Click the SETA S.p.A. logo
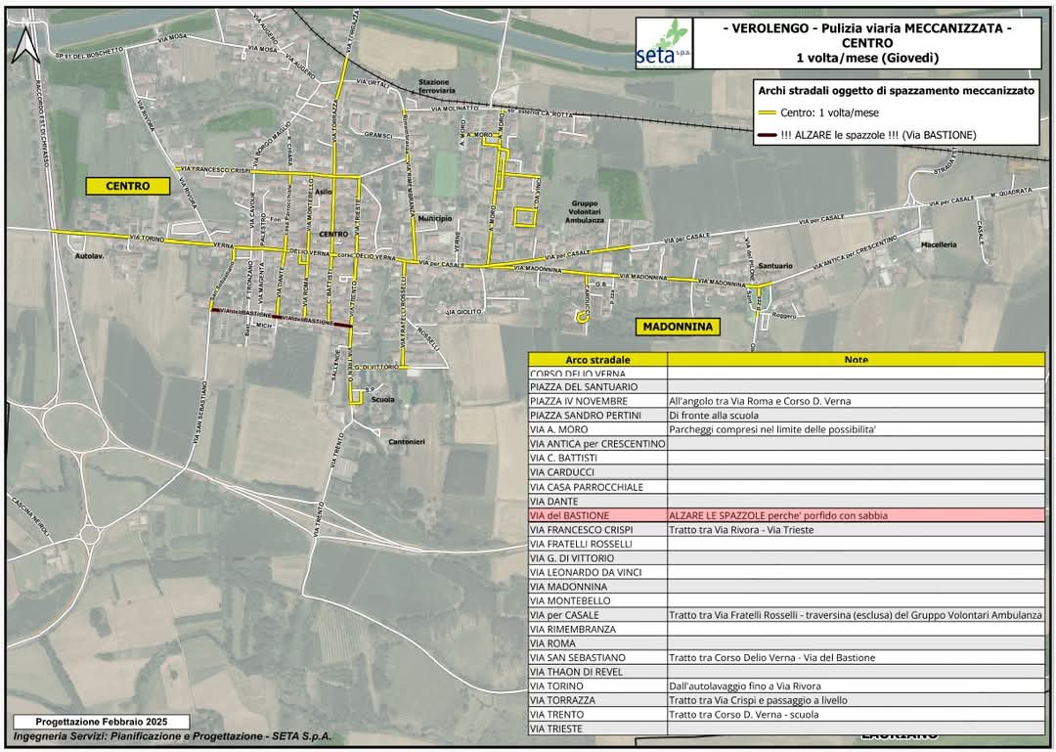Viewport: 1056px width, 752px height. pos(663,43)
